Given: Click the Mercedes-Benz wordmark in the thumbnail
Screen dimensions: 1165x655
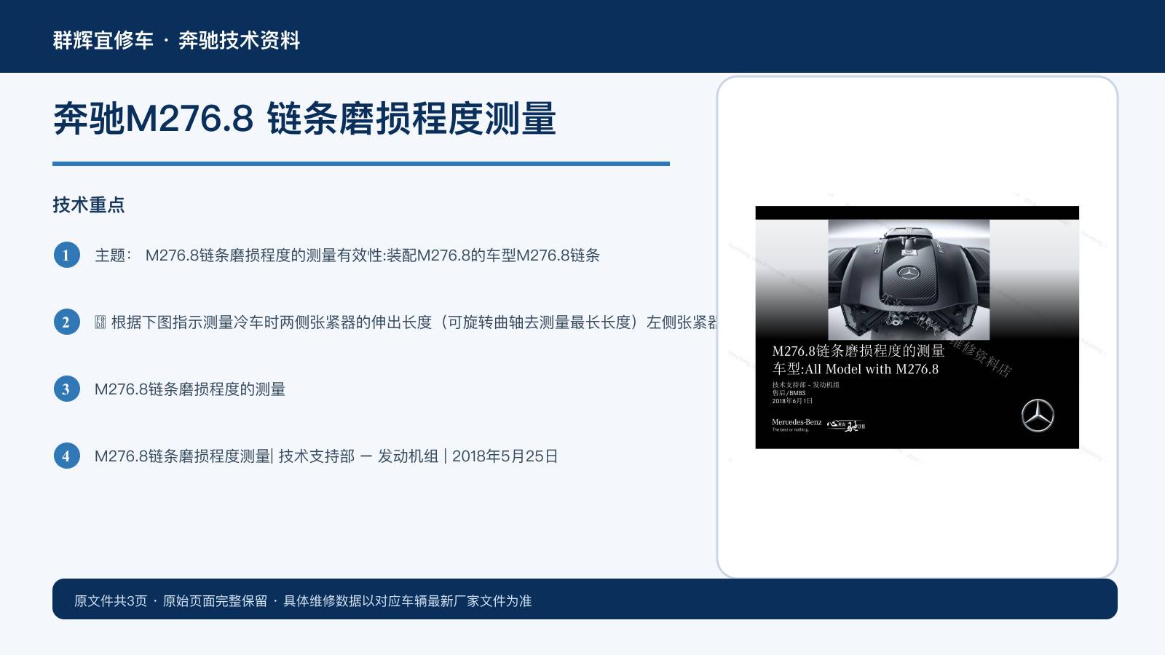Looking at the screenshot, I should coord(797,422).
